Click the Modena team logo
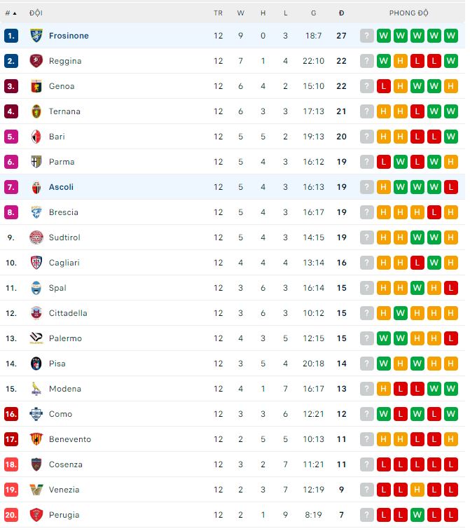470x531 pixels. point(36,389)
